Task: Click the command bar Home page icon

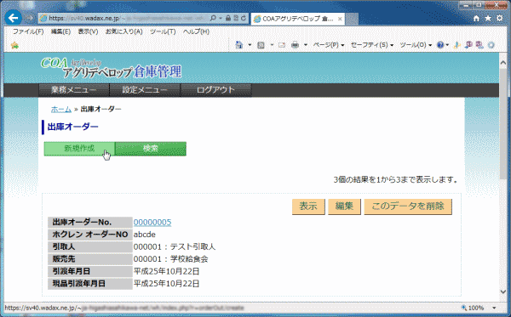Action: [239, 45]
